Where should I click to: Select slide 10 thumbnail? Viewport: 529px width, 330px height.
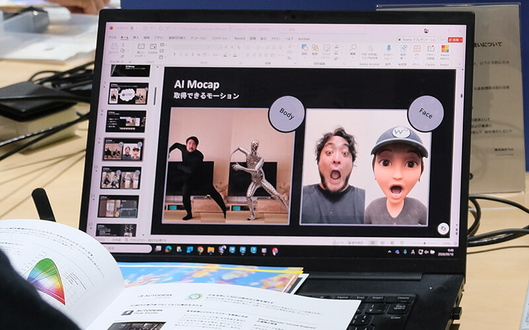click(121, 178)
